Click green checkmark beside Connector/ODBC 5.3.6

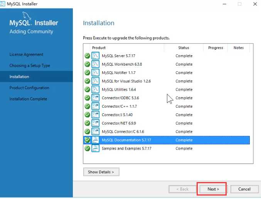[x=88, y=98]
